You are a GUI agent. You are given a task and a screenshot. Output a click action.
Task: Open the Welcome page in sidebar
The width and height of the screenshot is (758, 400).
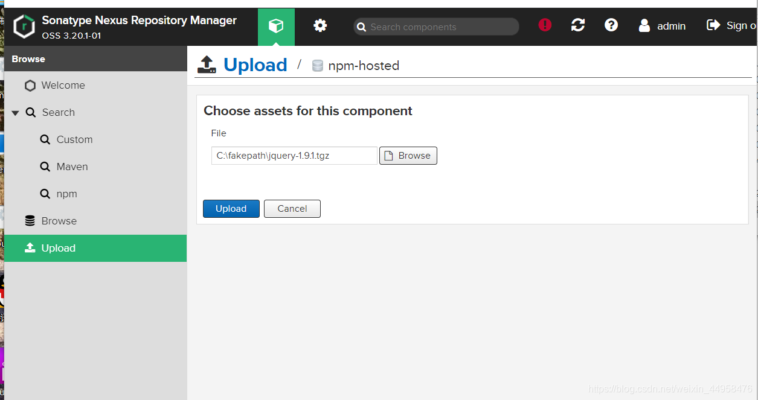tap(95, 85)
